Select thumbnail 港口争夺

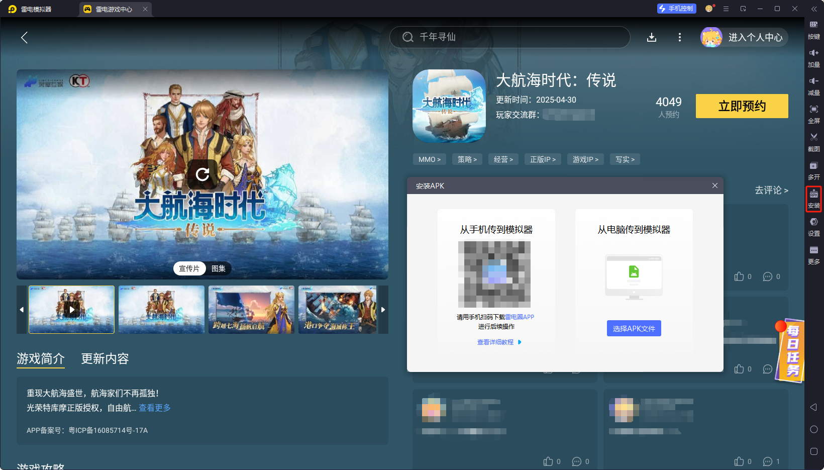[x=337, y=310]
